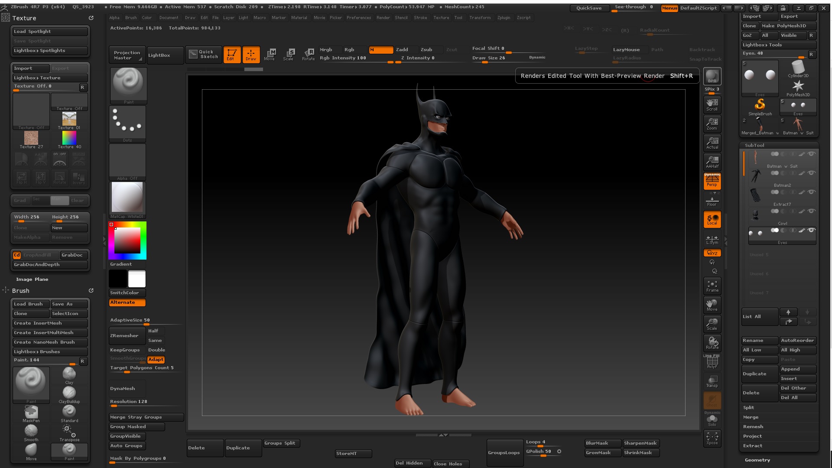Toggle visibility eye for Cowl subtool

click(811, 211)
